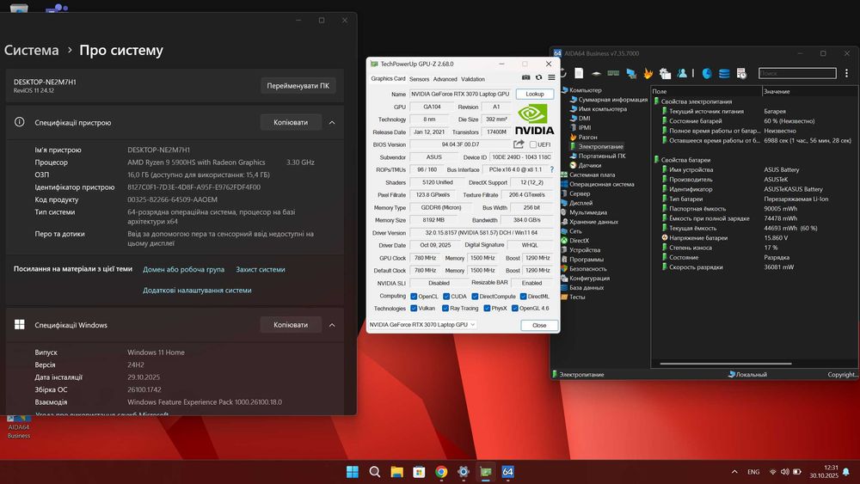Toggle the DirectML checkbox
This screenshot has width=860, height=484.
(523, 297)
